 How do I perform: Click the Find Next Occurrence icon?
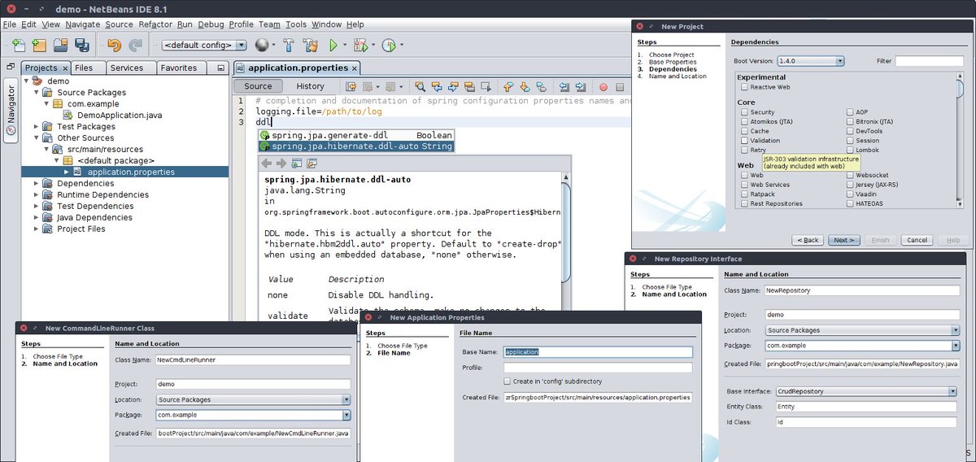click(x=452, y=86)
